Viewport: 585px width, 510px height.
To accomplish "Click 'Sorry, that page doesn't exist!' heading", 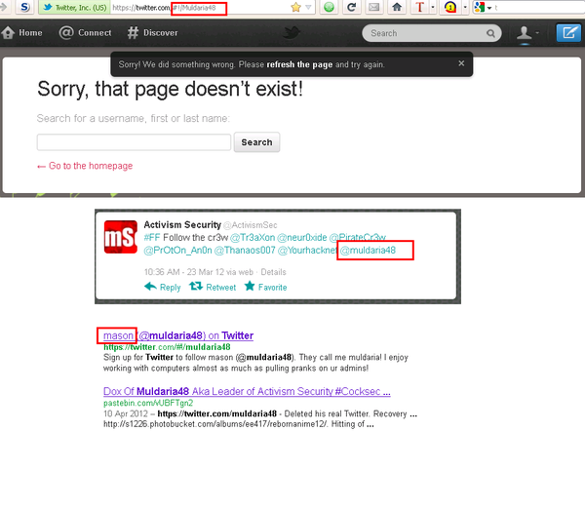I will (170, 90).
